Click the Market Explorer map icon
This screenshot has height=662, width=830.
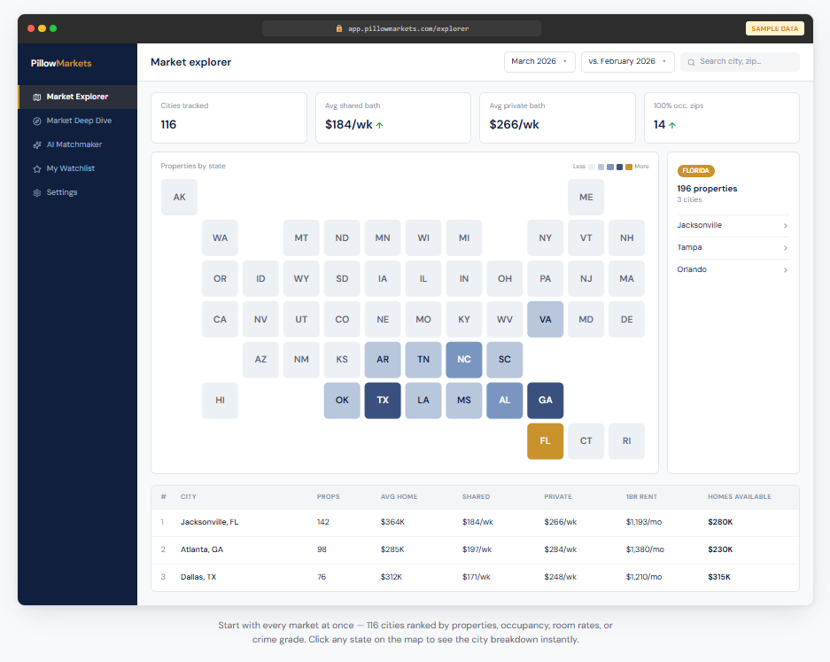37,97
